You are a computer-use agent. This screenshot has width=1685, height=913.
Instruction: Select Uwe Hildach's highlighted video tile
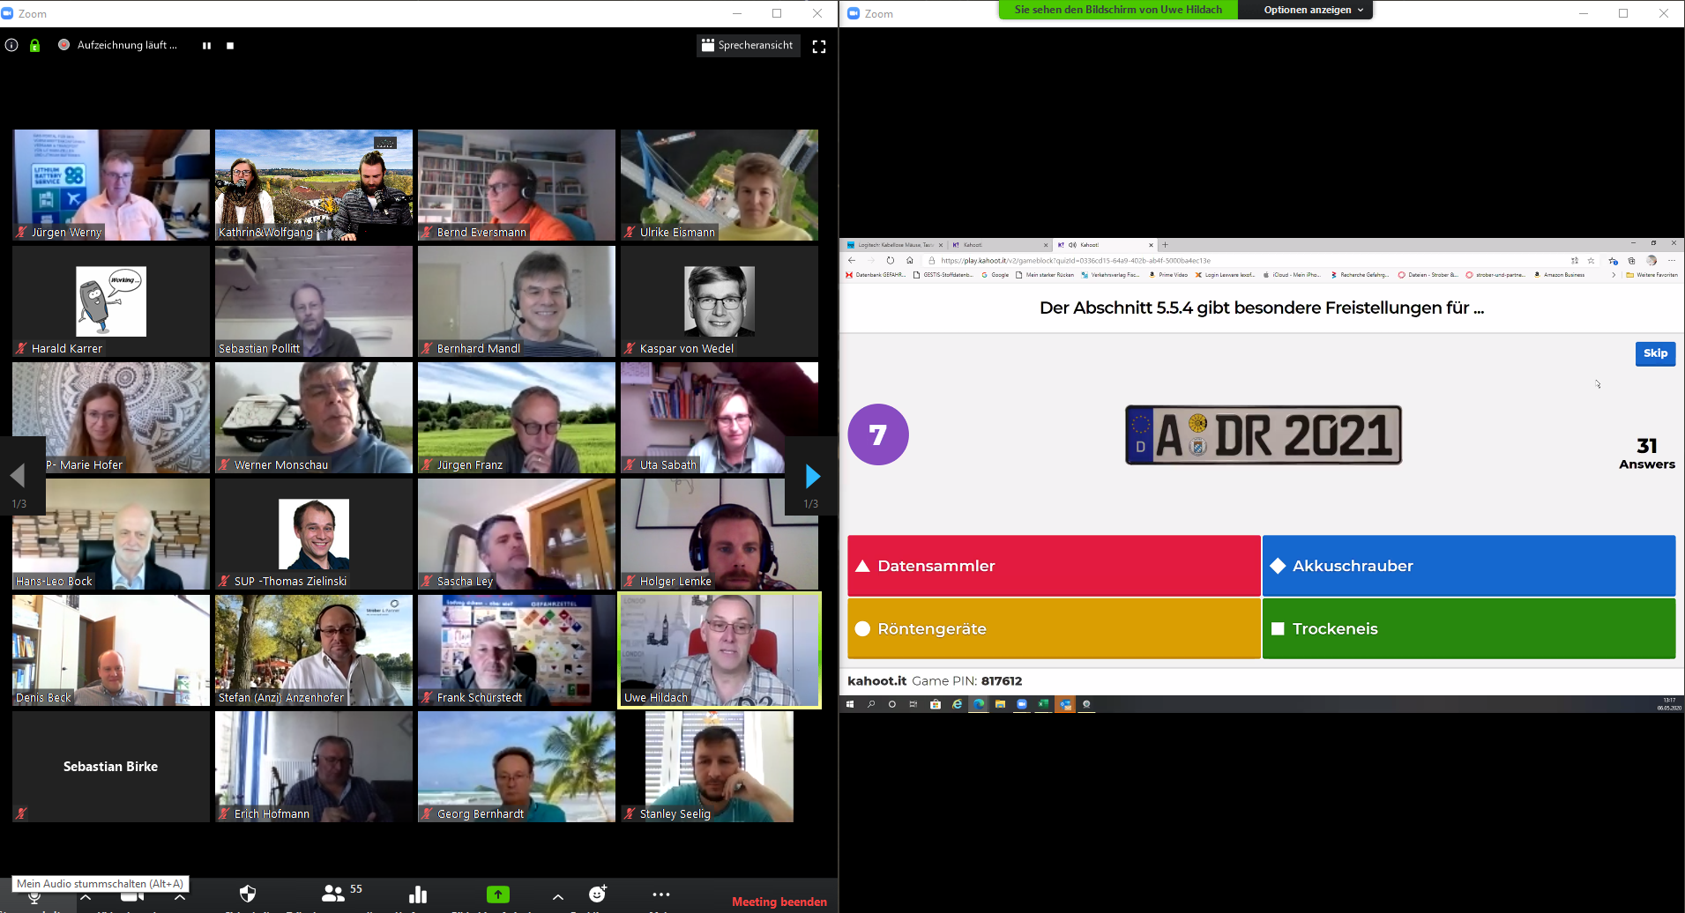tap(719, 650)
